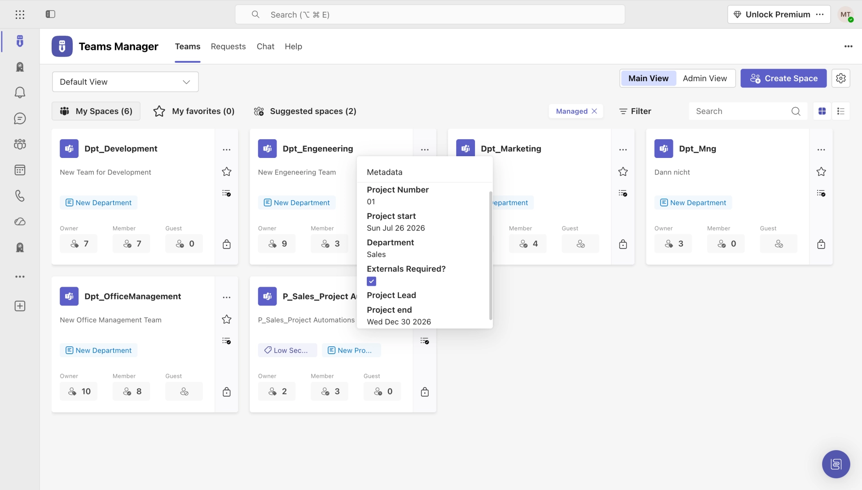The width and height of the screenshot is (862, 490).
Task: Switch to Admin View
Action: 705,78
